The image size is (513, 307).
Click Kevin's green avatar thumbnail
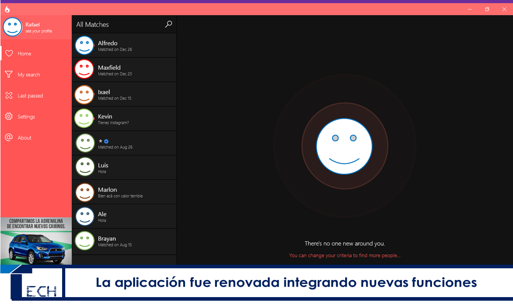click(x=85, y=118)
